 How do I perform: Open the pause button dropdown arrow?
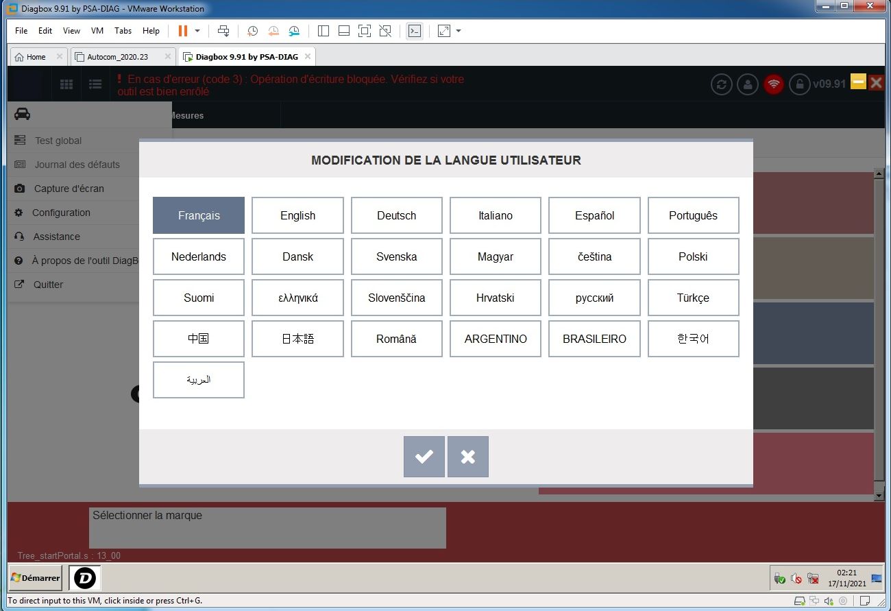[197, 31]
